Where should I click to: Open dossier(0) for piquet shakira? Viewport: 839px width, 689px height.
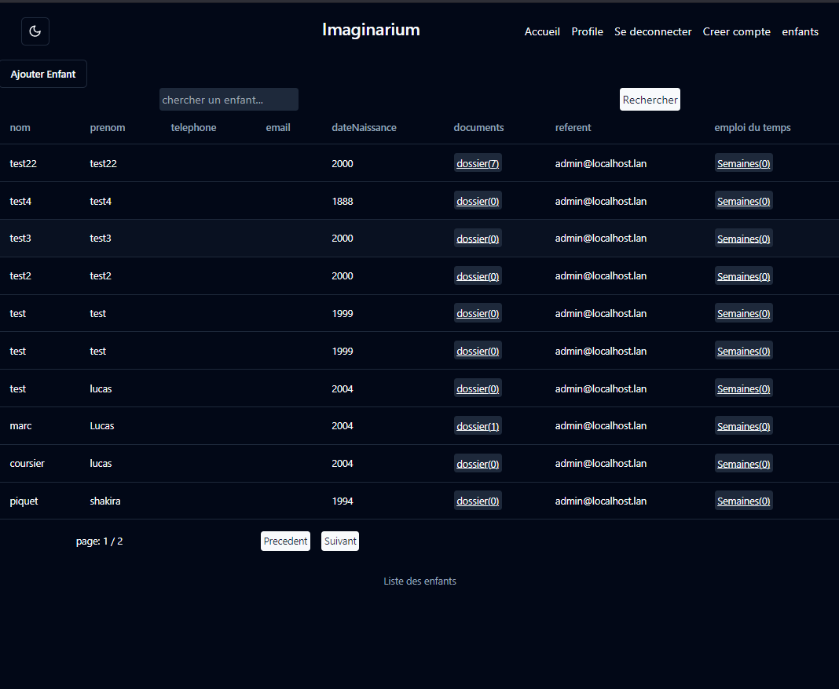click(x=478, y=501)
